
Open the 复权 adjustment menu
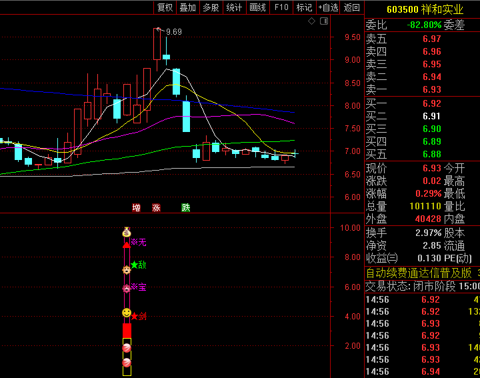(165, 7)
